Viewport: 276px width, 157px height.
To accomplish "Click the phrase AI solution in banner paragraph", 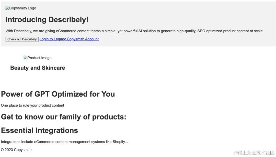I will click(x=147, y=31).
